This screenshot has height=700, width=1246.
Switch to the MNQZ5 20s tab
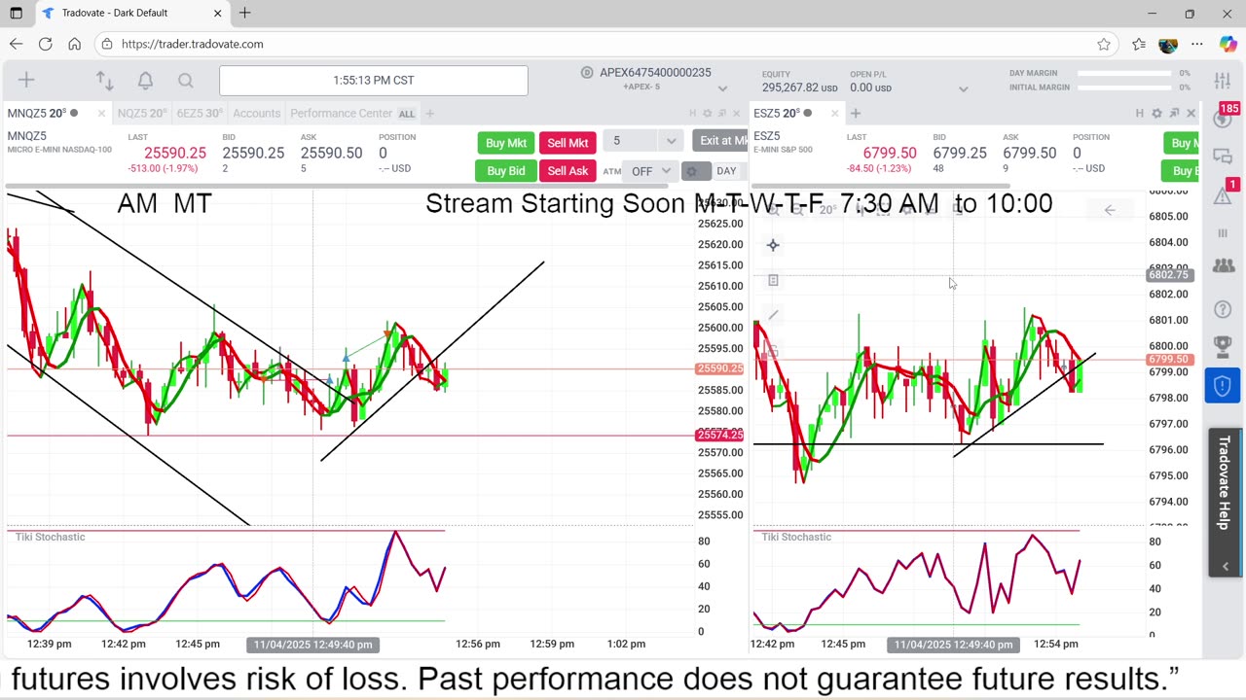[x=43, y=114]
